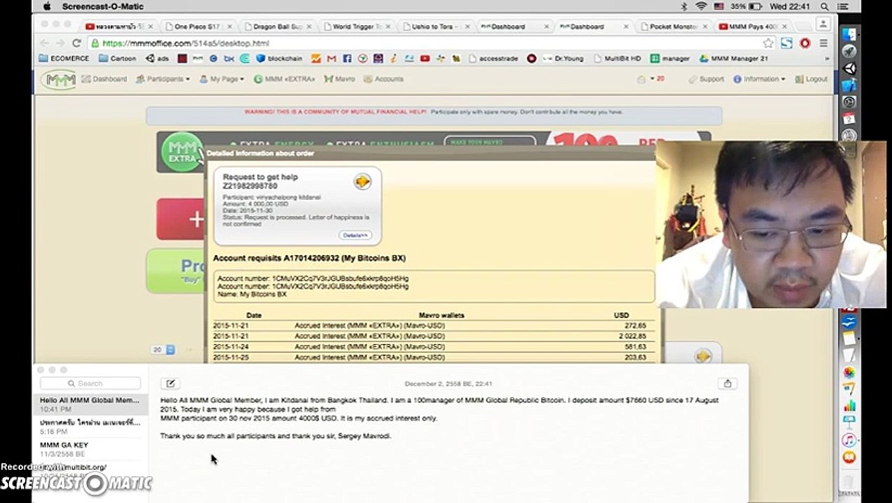Select the 'Hello All MMM Global Mem...' note
This screenshot has height=503, width=892.
[90, 404]
